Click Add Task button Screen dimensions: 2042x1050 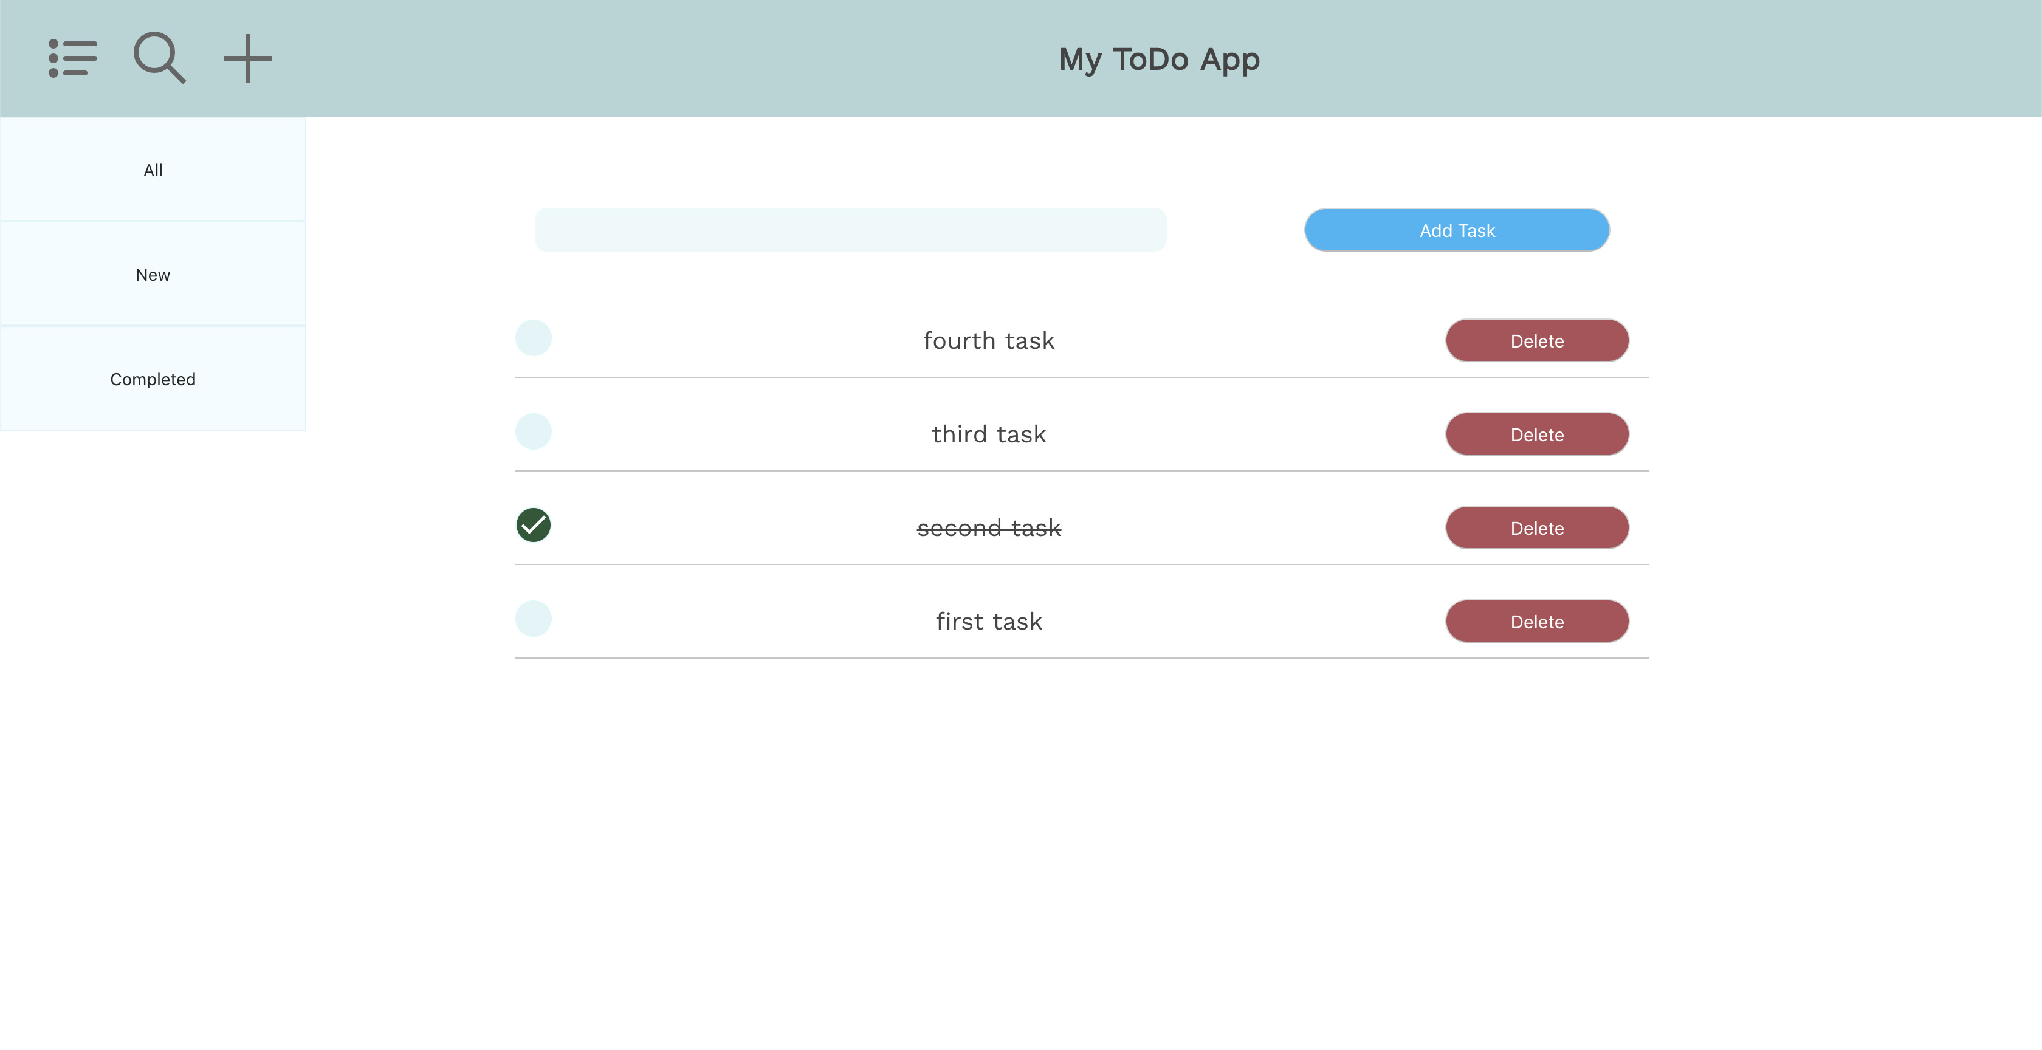click(1457, 229)
